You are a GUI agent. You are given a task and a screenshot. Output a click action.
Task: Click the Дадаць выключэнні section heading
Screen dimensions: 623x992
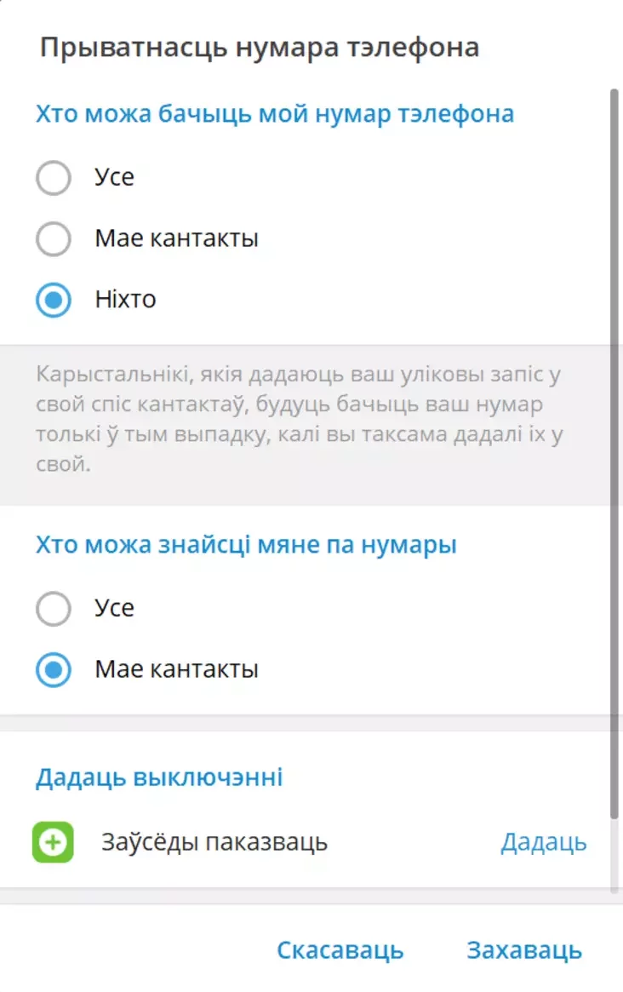click(x=159, y=777)
